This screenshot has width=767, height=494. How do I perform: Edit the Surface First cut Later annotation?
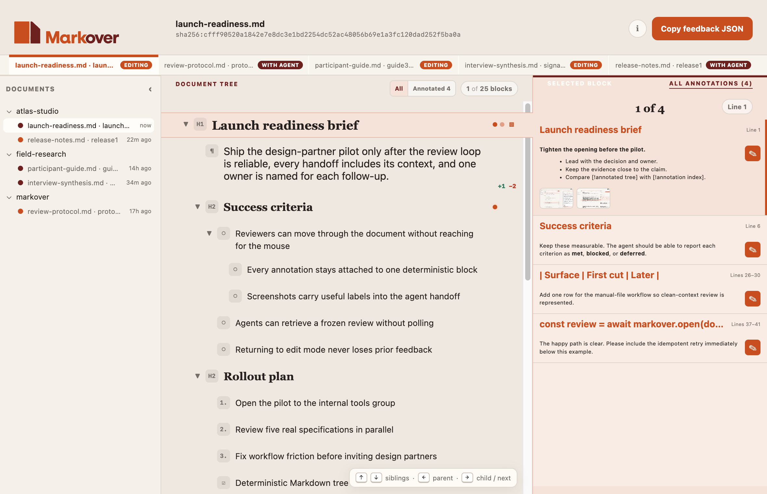pyautogui.click(x=752, y=299)
